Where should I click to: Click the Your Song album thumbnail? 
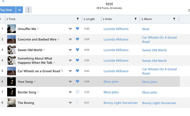click(x=11, y=81)
